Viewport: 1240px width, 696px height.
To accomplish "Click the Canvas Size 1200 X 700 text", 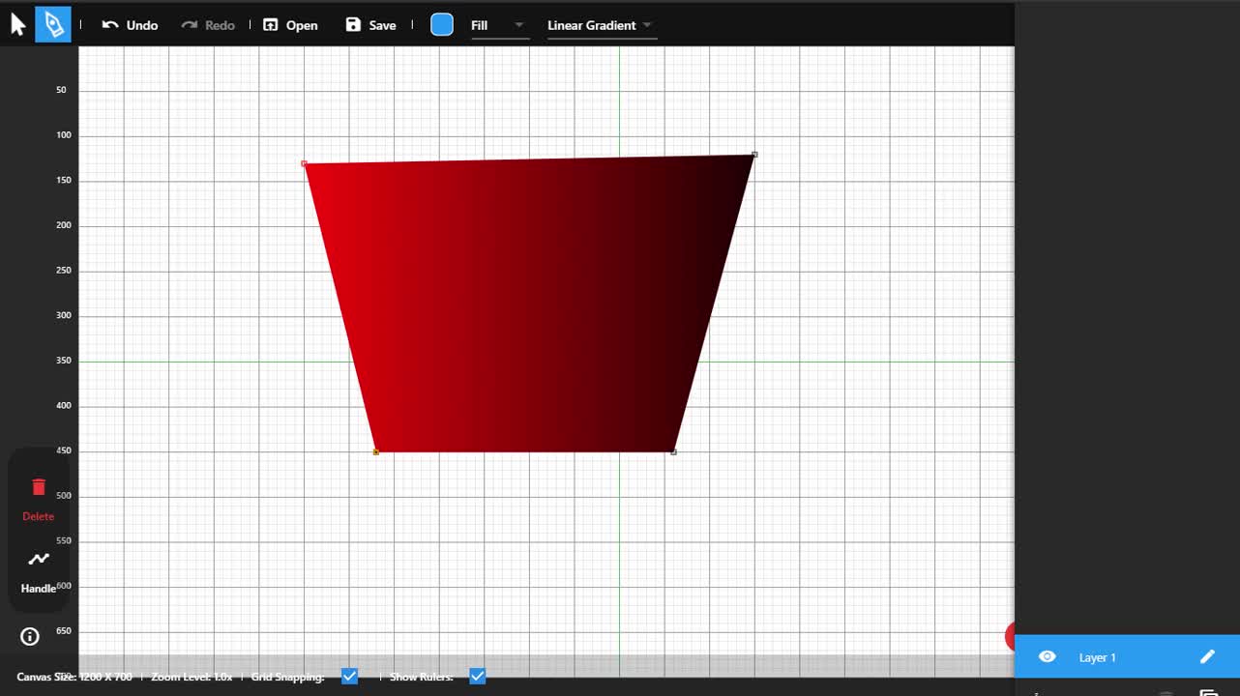I will click(x=74, y=677).
